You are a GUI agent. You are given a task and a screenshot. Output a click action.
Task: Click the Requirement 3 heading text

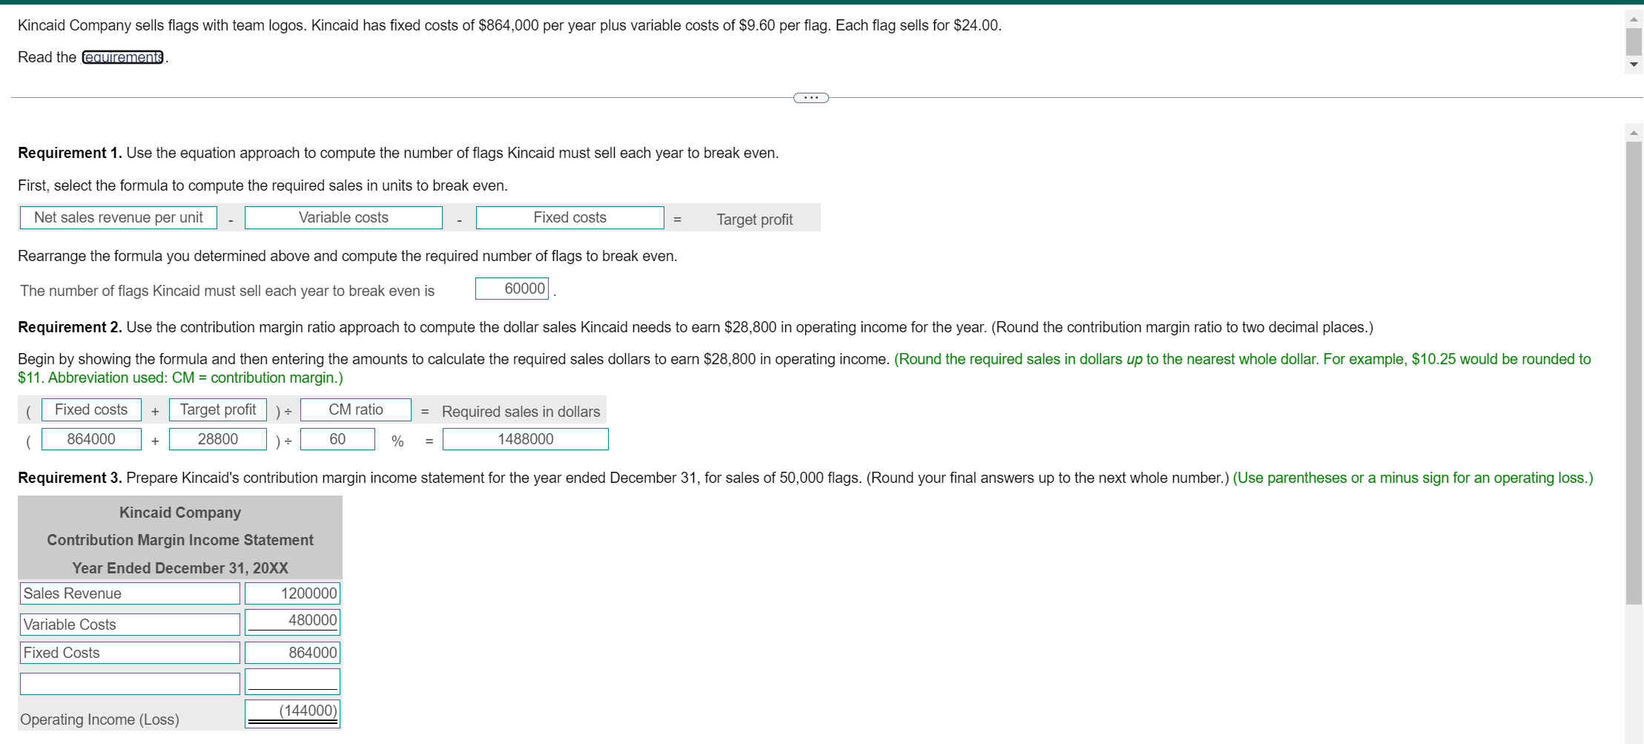pos(70,478)
